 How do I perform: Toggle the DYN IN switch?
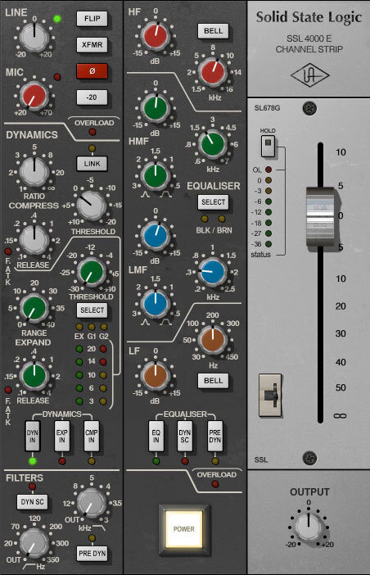(x=32, y=436)
